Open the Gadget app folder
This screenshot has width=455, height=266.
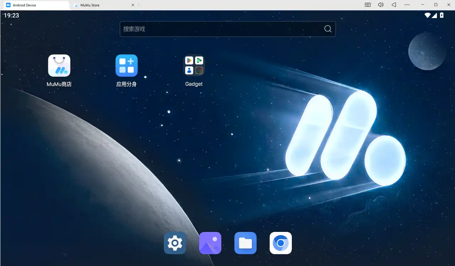[194, 66]
